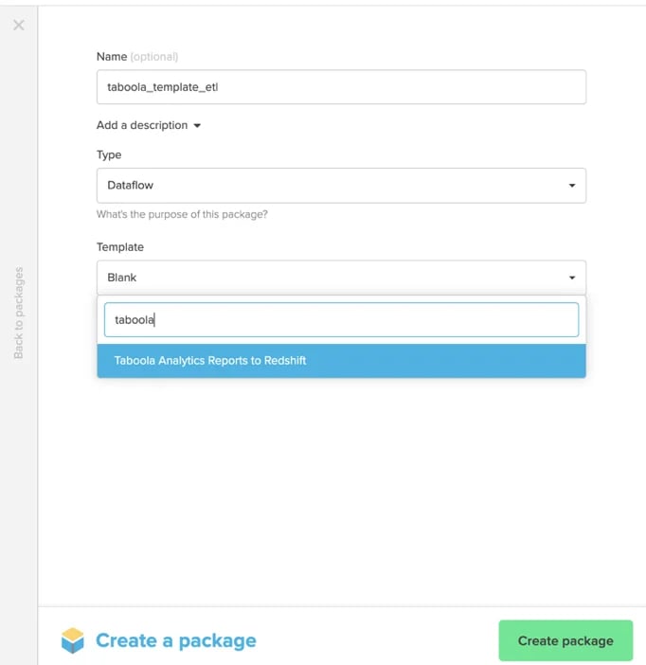Close the panel with the X icon
The width and height of the screenshot is (646, 665).
[x=19, y=25]
